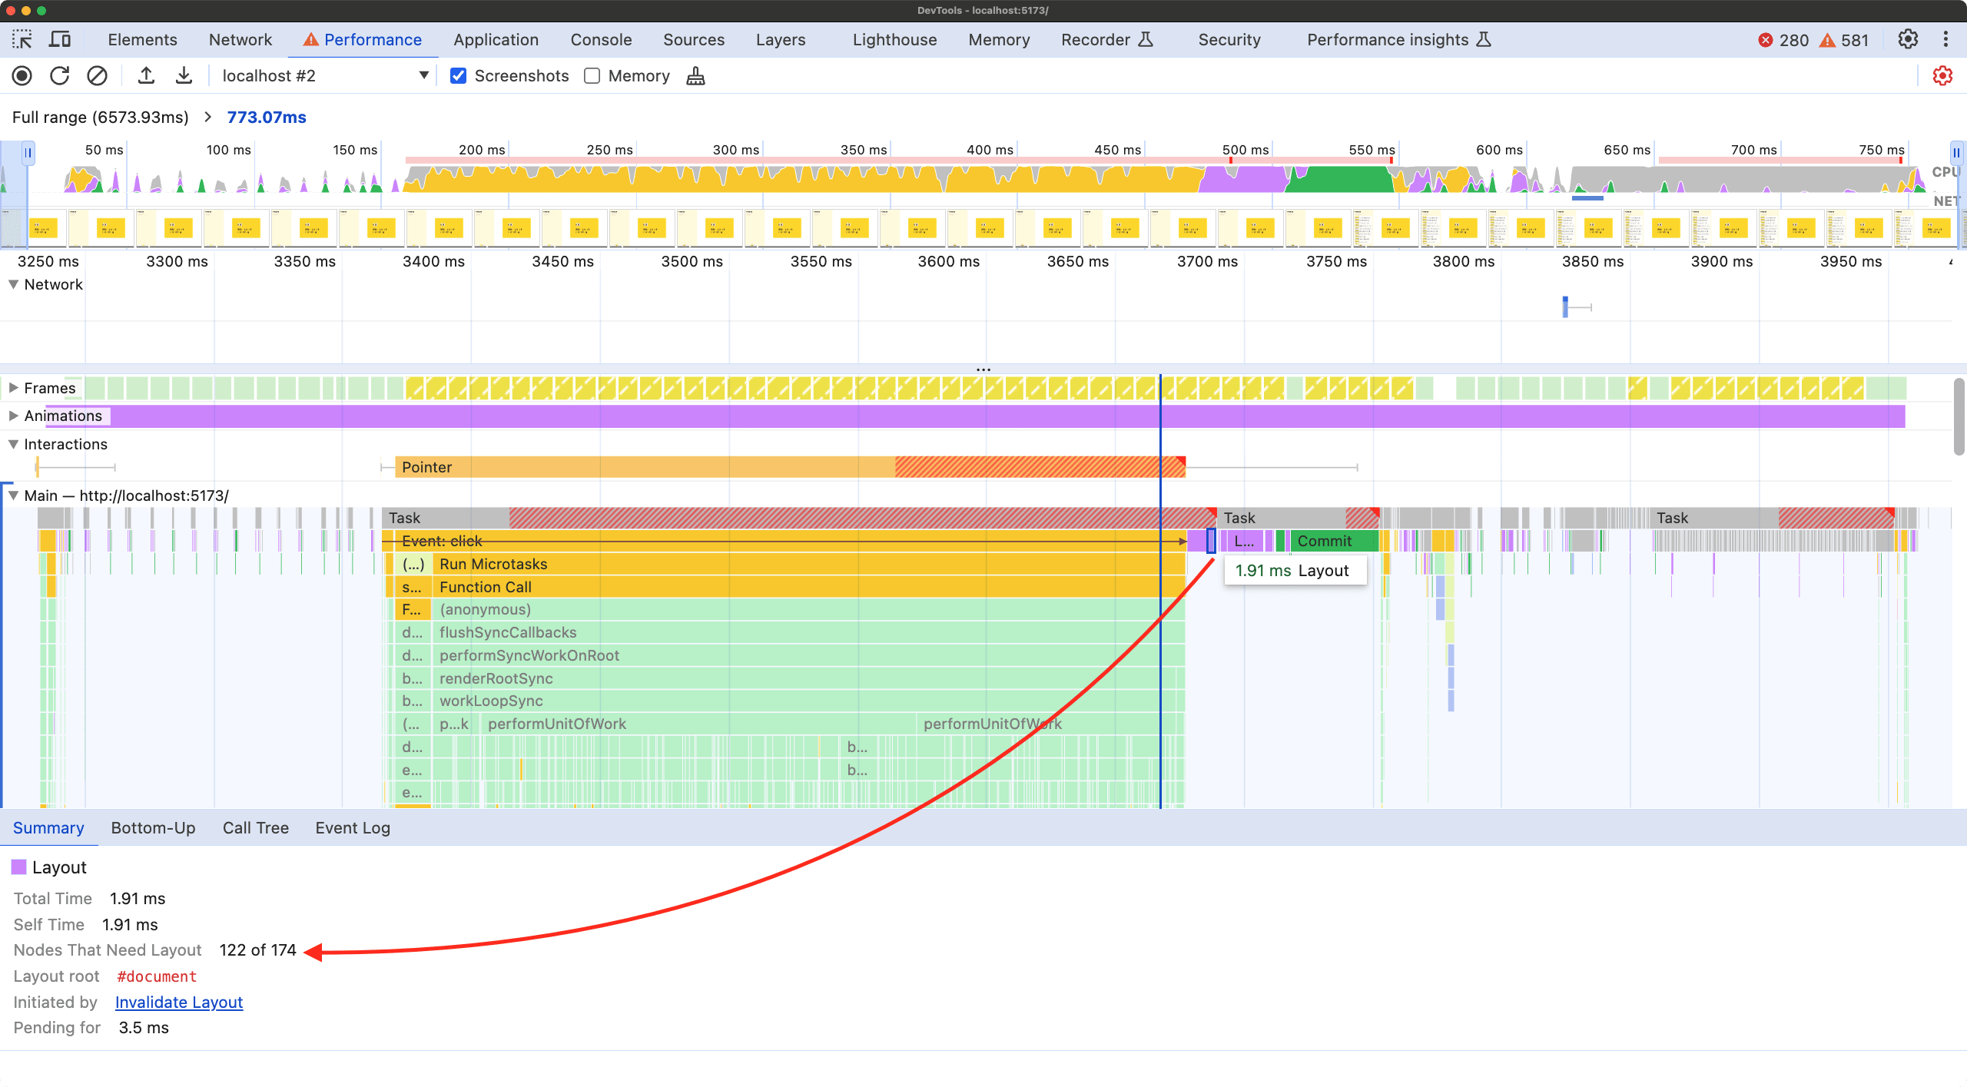This screenshot has height=1087, width=1967.
Task: Collapse the Interactions track
Action: (x=13, y=444)
